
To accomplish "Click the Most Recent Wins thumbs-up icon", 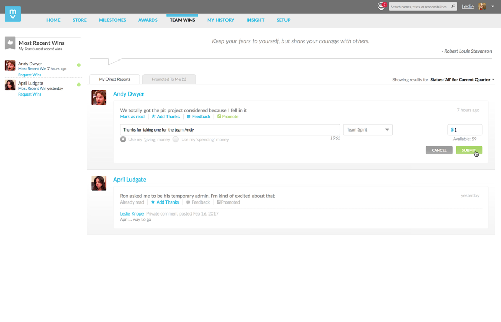I will [10, 43].
